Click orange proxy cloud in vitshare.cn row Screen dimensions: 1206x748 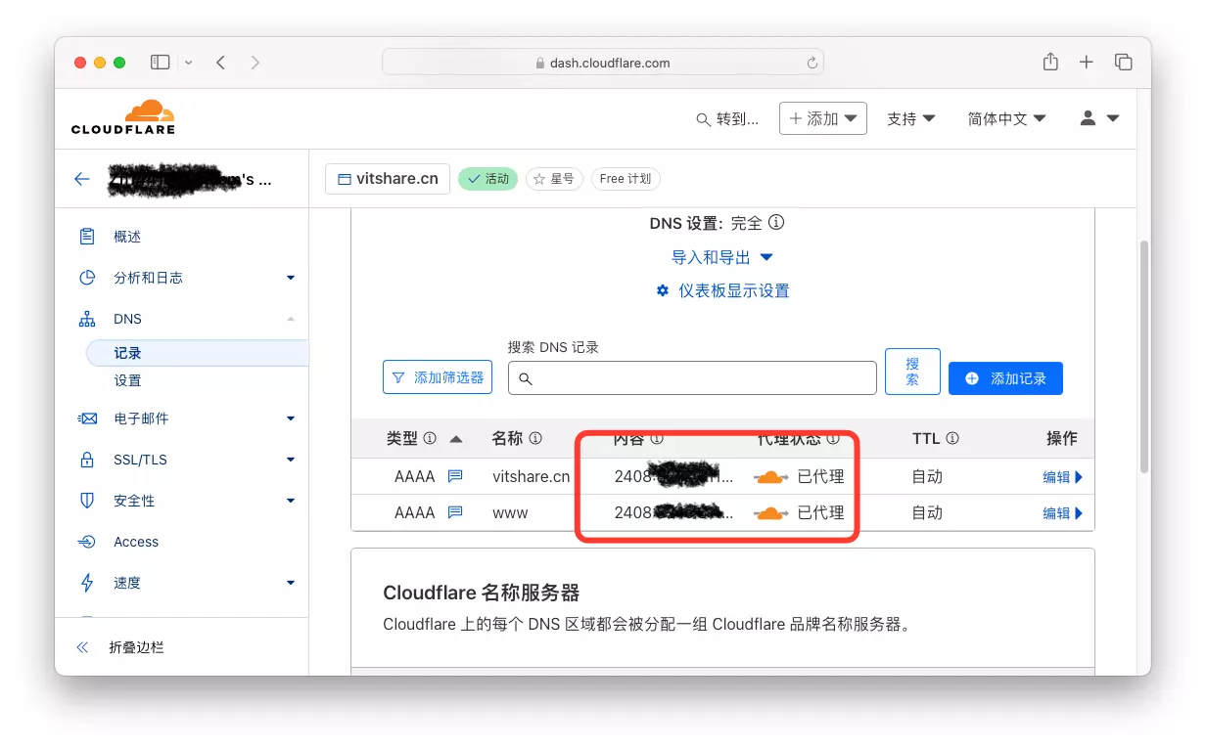[770, 477]
